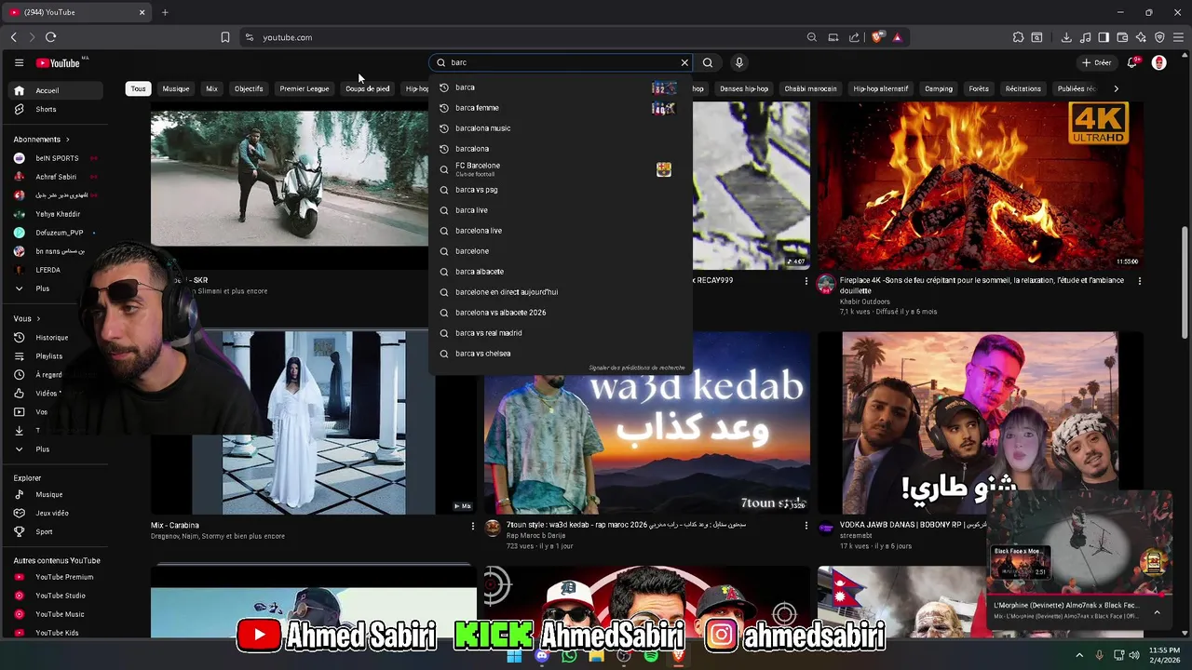This screenshot has height=670, width=1192.
Task: Go back with browser arrow
Action: point(13,37)
